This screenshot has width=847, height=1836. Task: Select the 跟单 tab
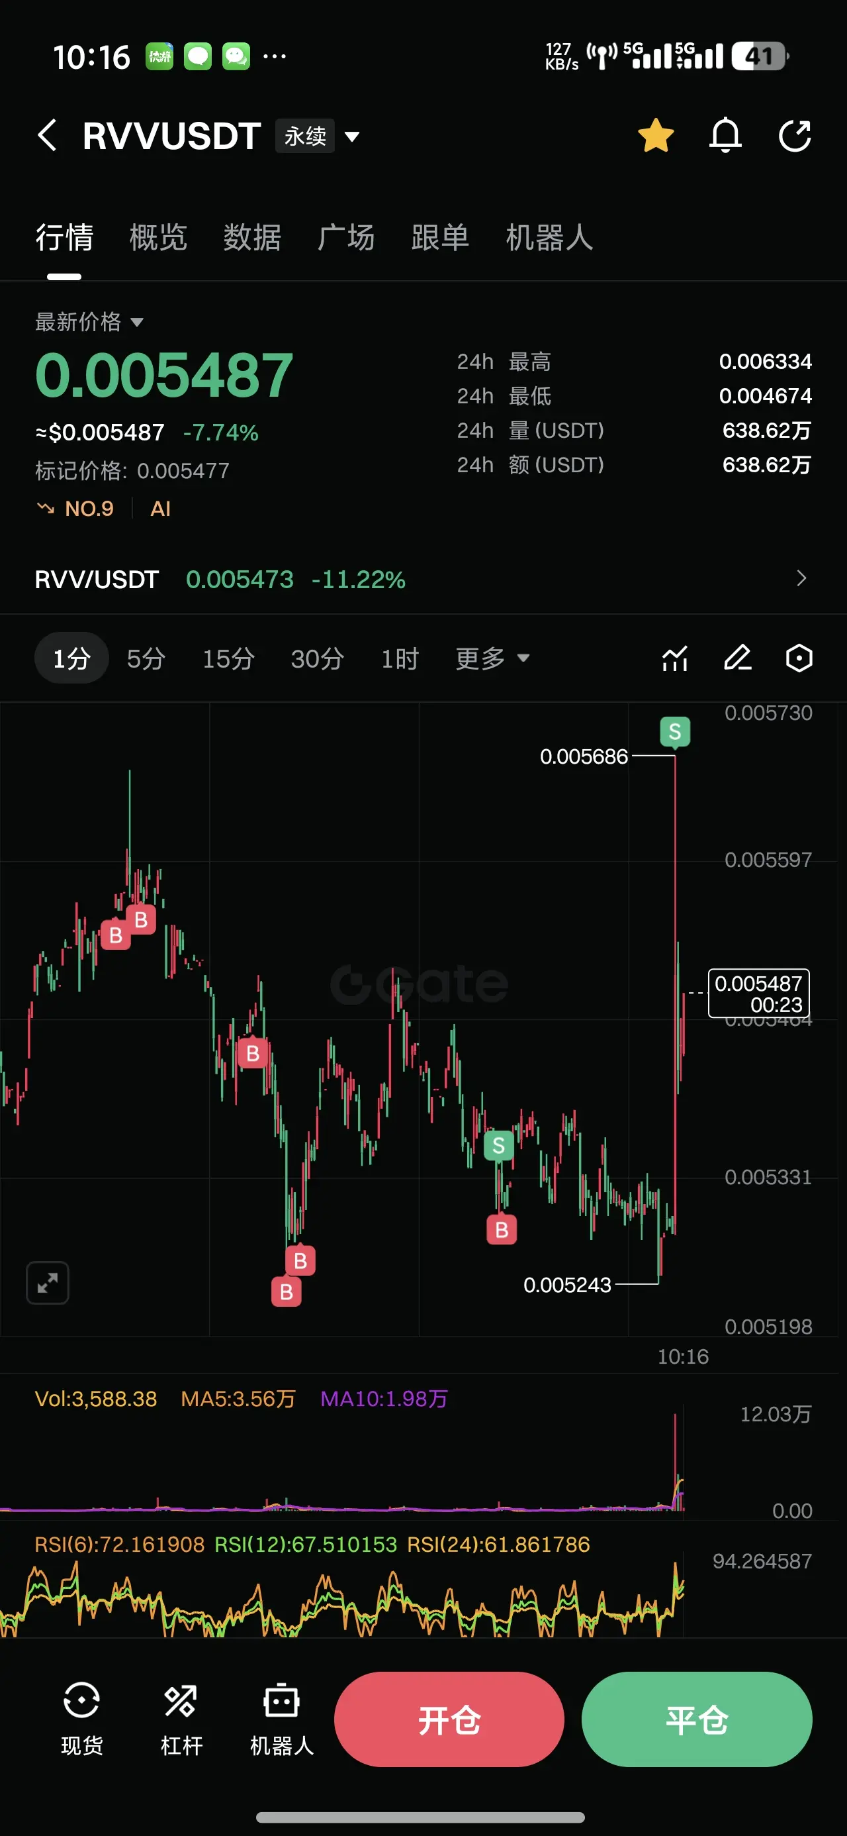[440, 237]
